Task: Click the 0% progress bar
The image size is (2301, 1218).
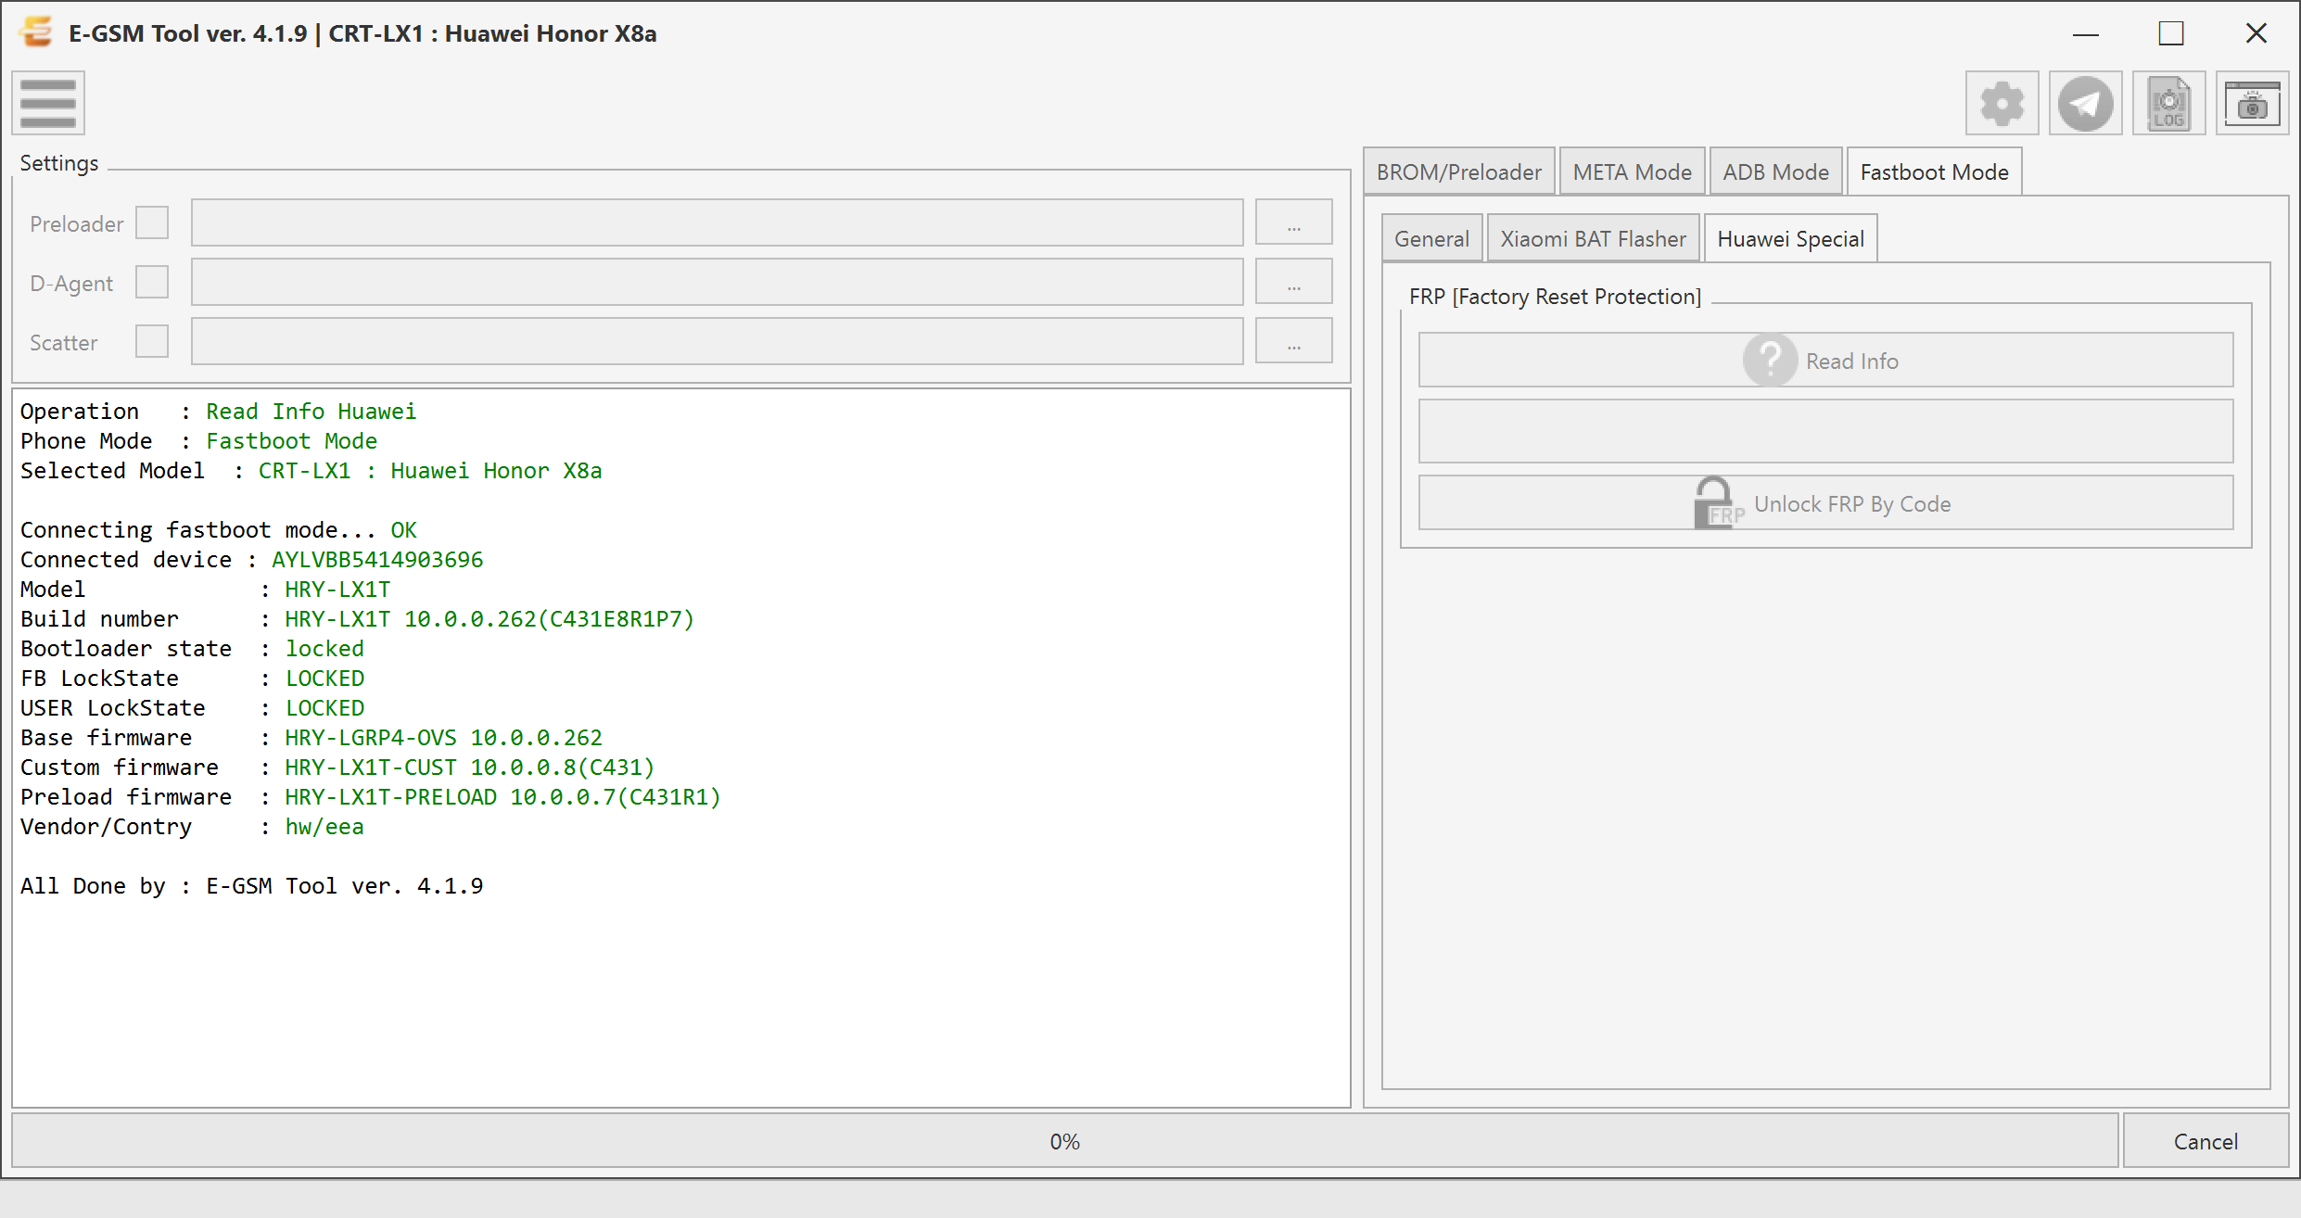Action: pos(1064,1141)
